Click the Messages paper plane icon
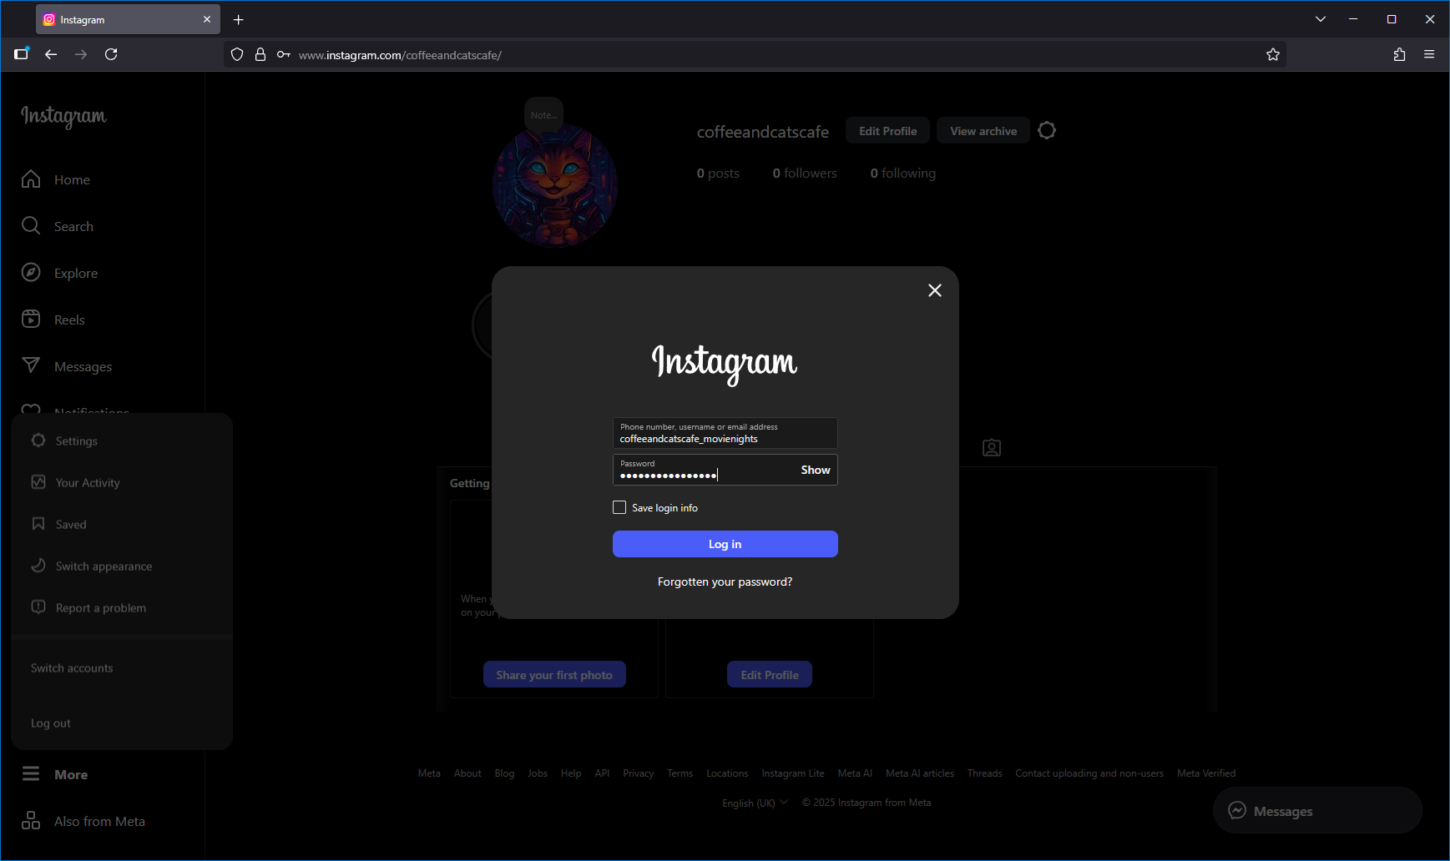This screenshot has width=1450, height=861. pyautogui.click(x=31, y=366)
